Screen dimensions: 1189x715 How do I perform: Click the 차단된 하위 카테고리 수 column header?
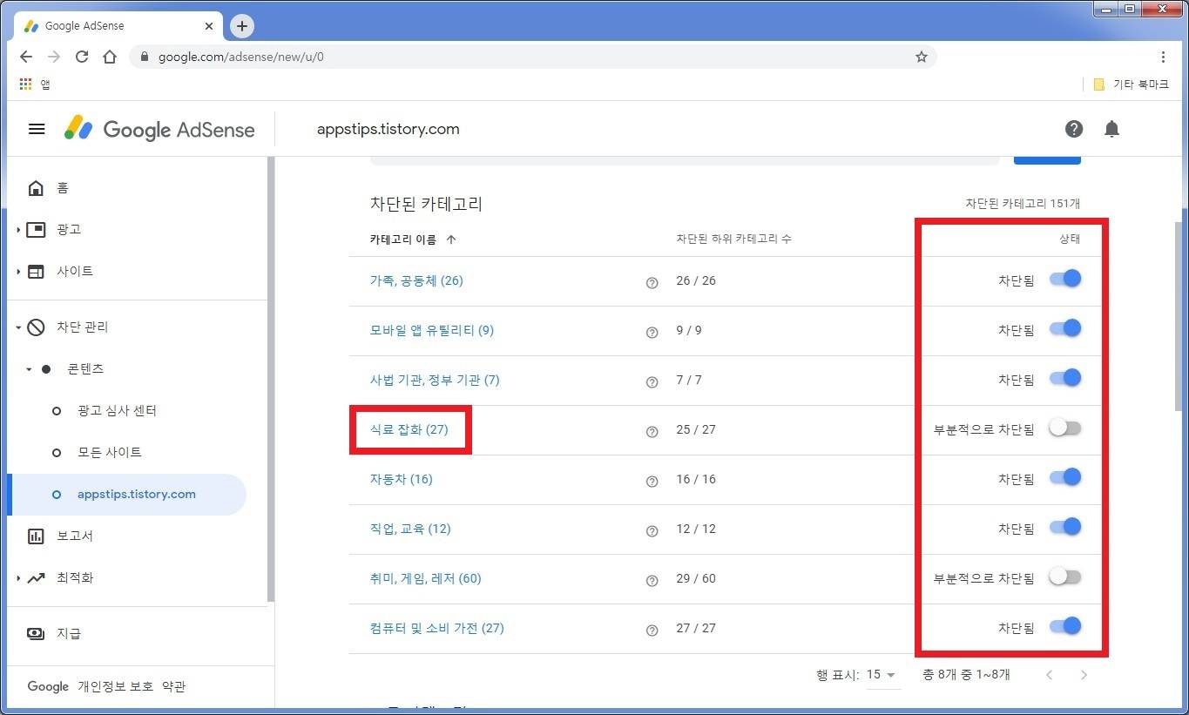tap(733, 239)
